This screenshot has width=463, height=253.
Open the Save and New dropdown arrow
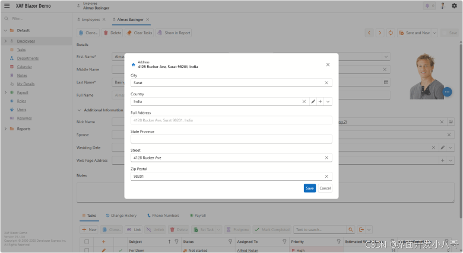click(x=435, y=33)
